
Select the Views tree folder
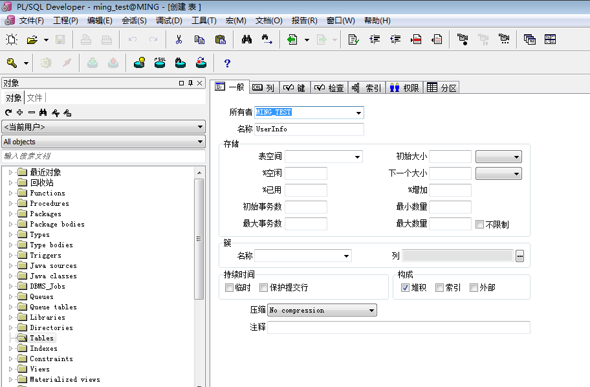[x=39, y=369]
